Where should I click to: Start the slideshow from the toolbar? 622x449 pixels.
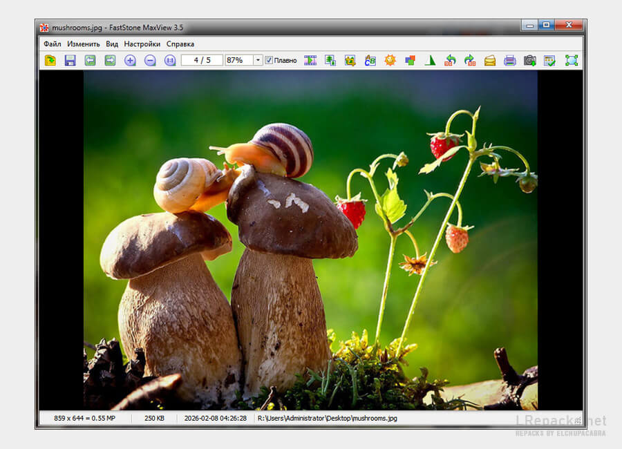[x=310, y=61]
